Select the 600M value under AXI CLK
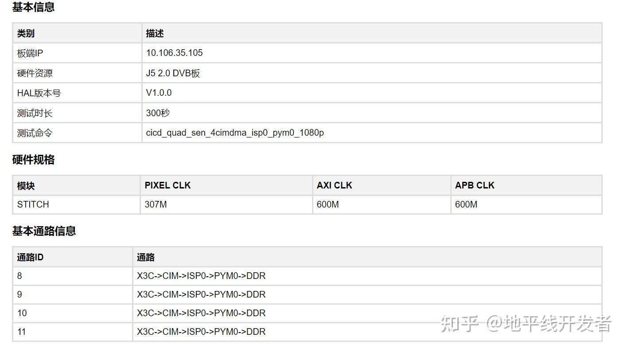Image resolution: width=628 pixels, height=349 pixels. point(328,204)
